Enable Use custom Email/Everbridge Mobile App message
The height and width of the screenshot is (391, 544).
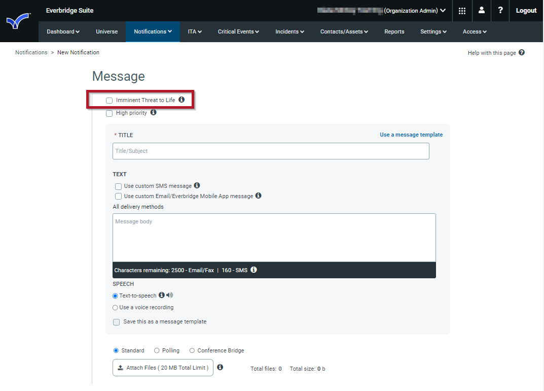coord(118,197)
